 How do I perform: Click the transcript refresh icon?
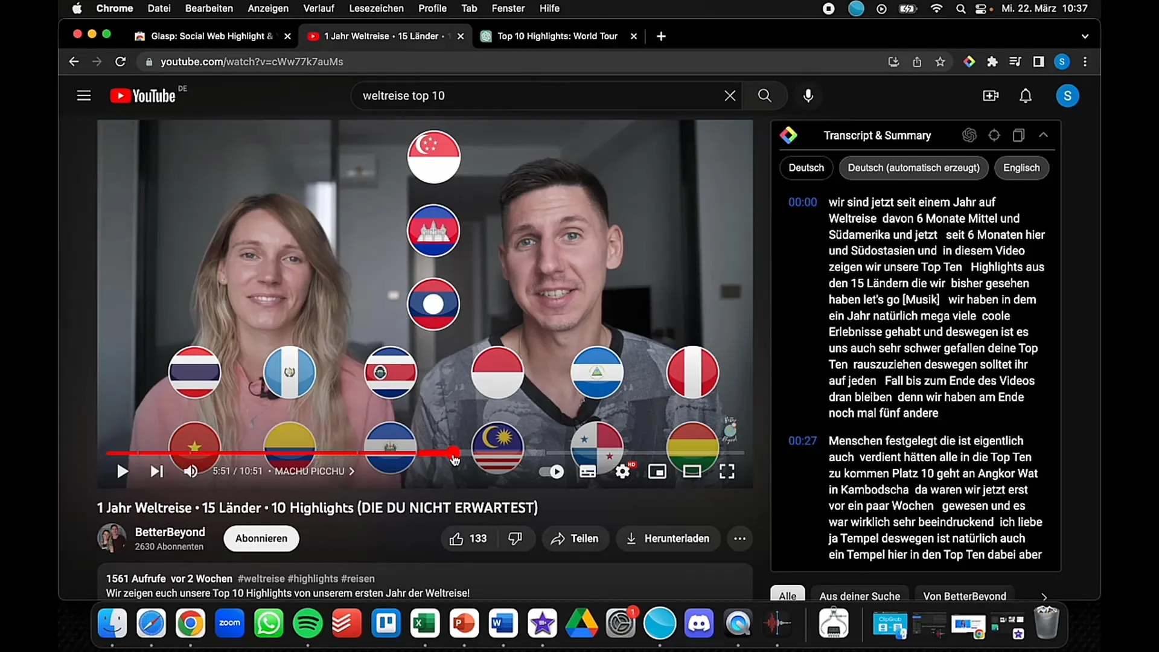(x=994, y=135)
